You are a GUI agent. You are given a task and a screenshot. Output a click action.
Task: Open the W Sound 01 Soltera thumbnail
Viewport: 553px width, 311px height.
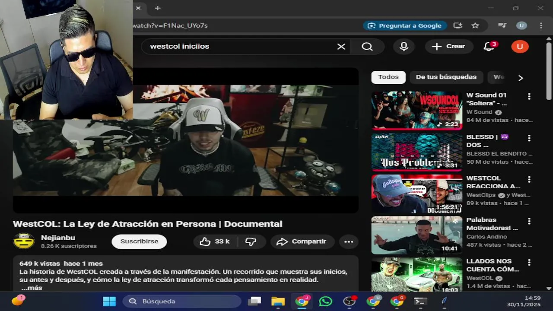click(417, 111)
